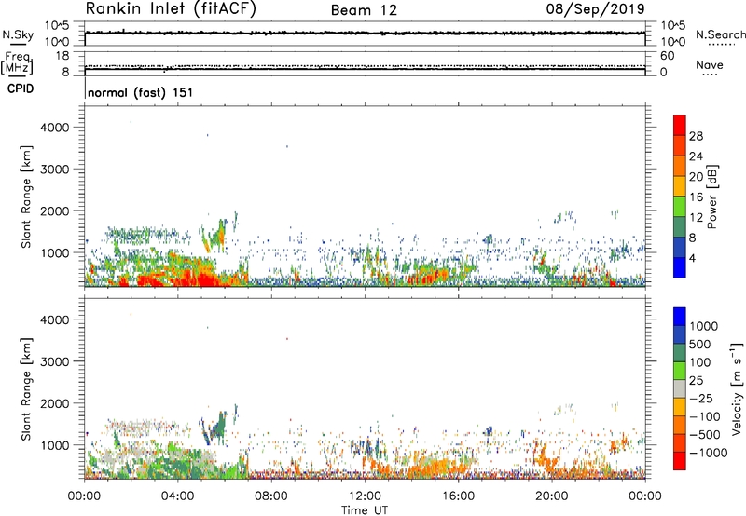Click the "60" Nave axis tick label

click(667, 56)
